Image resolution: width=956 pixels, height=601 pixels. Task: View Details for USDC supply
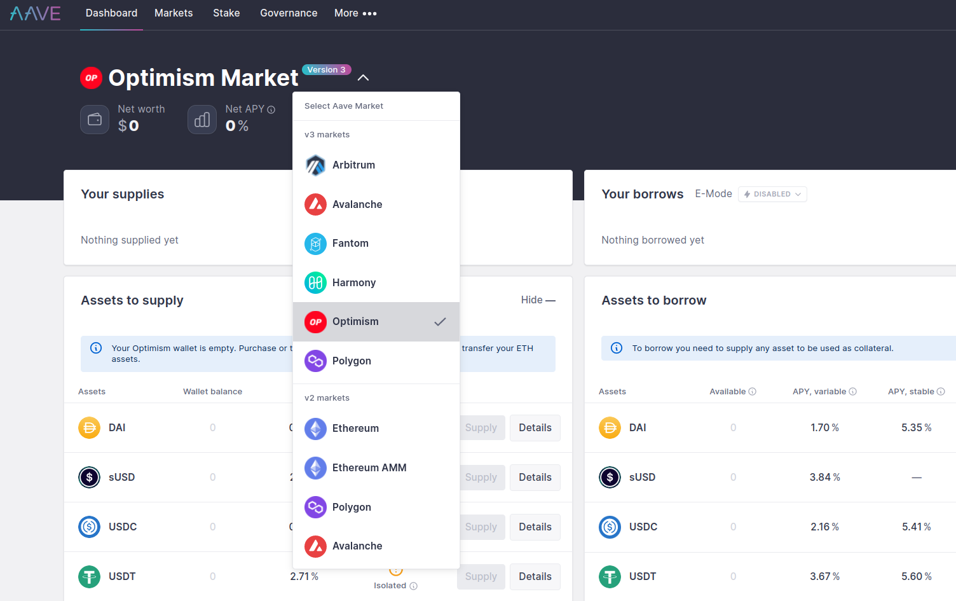tap(535, 527)
